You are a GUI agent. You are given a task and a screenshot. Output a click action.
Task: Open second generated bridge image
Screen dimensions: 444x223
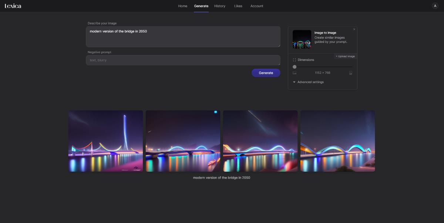tap(183, 141)
